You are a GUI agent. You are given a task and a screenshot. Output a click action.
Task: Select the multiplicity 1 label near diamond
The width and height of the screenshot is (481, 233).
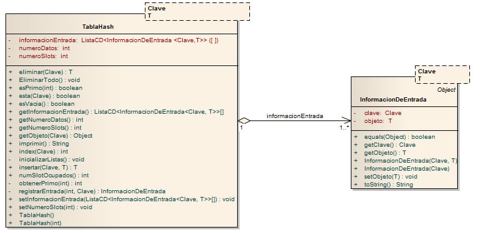coord(241,127)
